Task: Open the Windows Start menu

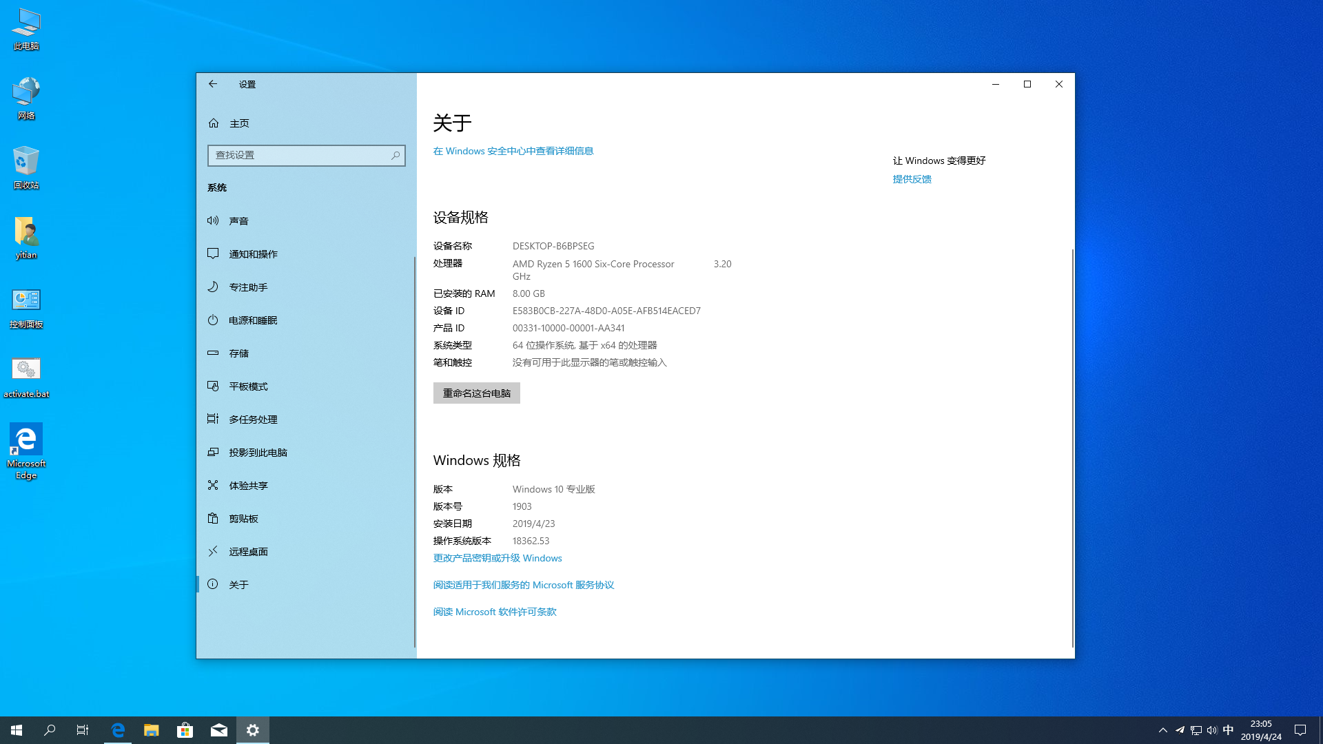Action: pyautogui.click(x=17, y=730)
